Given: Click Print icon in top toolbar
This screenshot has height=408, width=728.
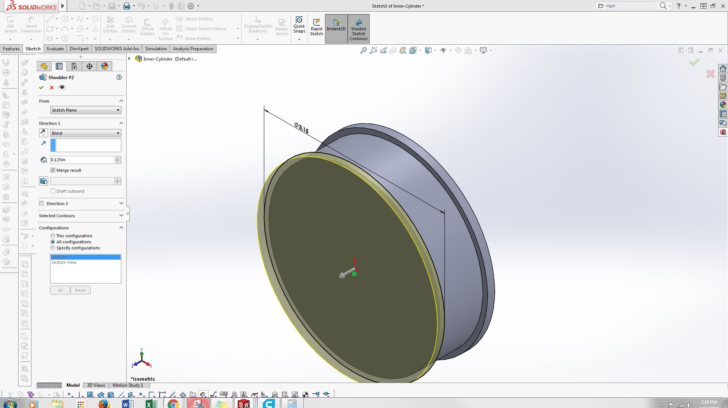Looking at the screenshot, I should pos(127,6).
